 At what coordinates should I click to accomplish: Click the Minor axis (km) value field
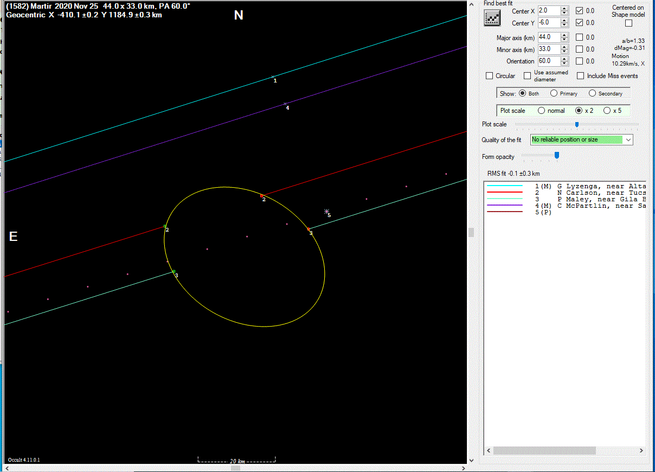click(x=548, y=49)
